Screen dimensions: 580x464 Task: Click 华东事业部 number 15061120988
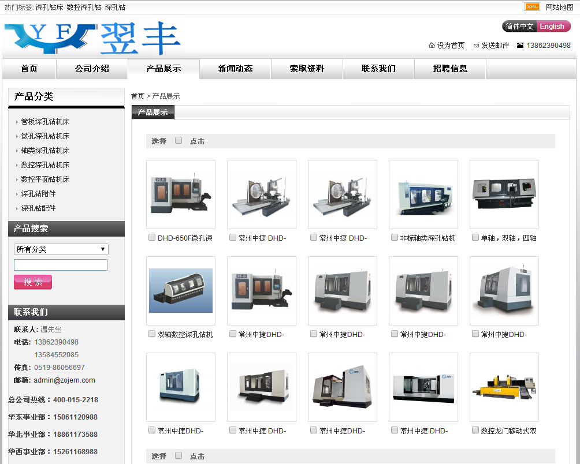[76, 417]
